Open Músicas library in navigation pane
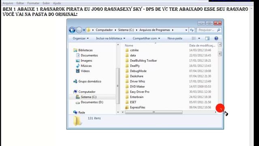 86,66
